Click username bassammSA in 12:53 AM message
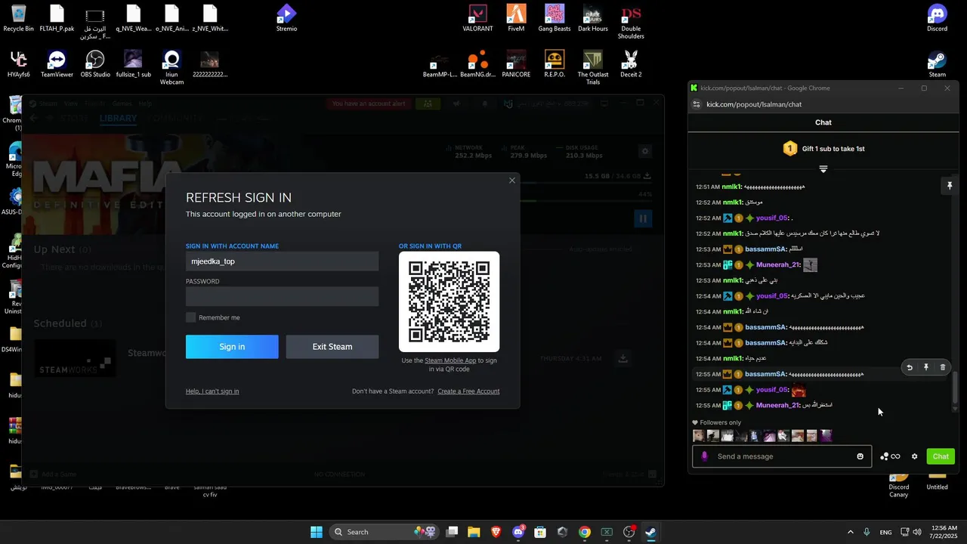The width and height of the screenshot is (967, 544). [765, 249]
